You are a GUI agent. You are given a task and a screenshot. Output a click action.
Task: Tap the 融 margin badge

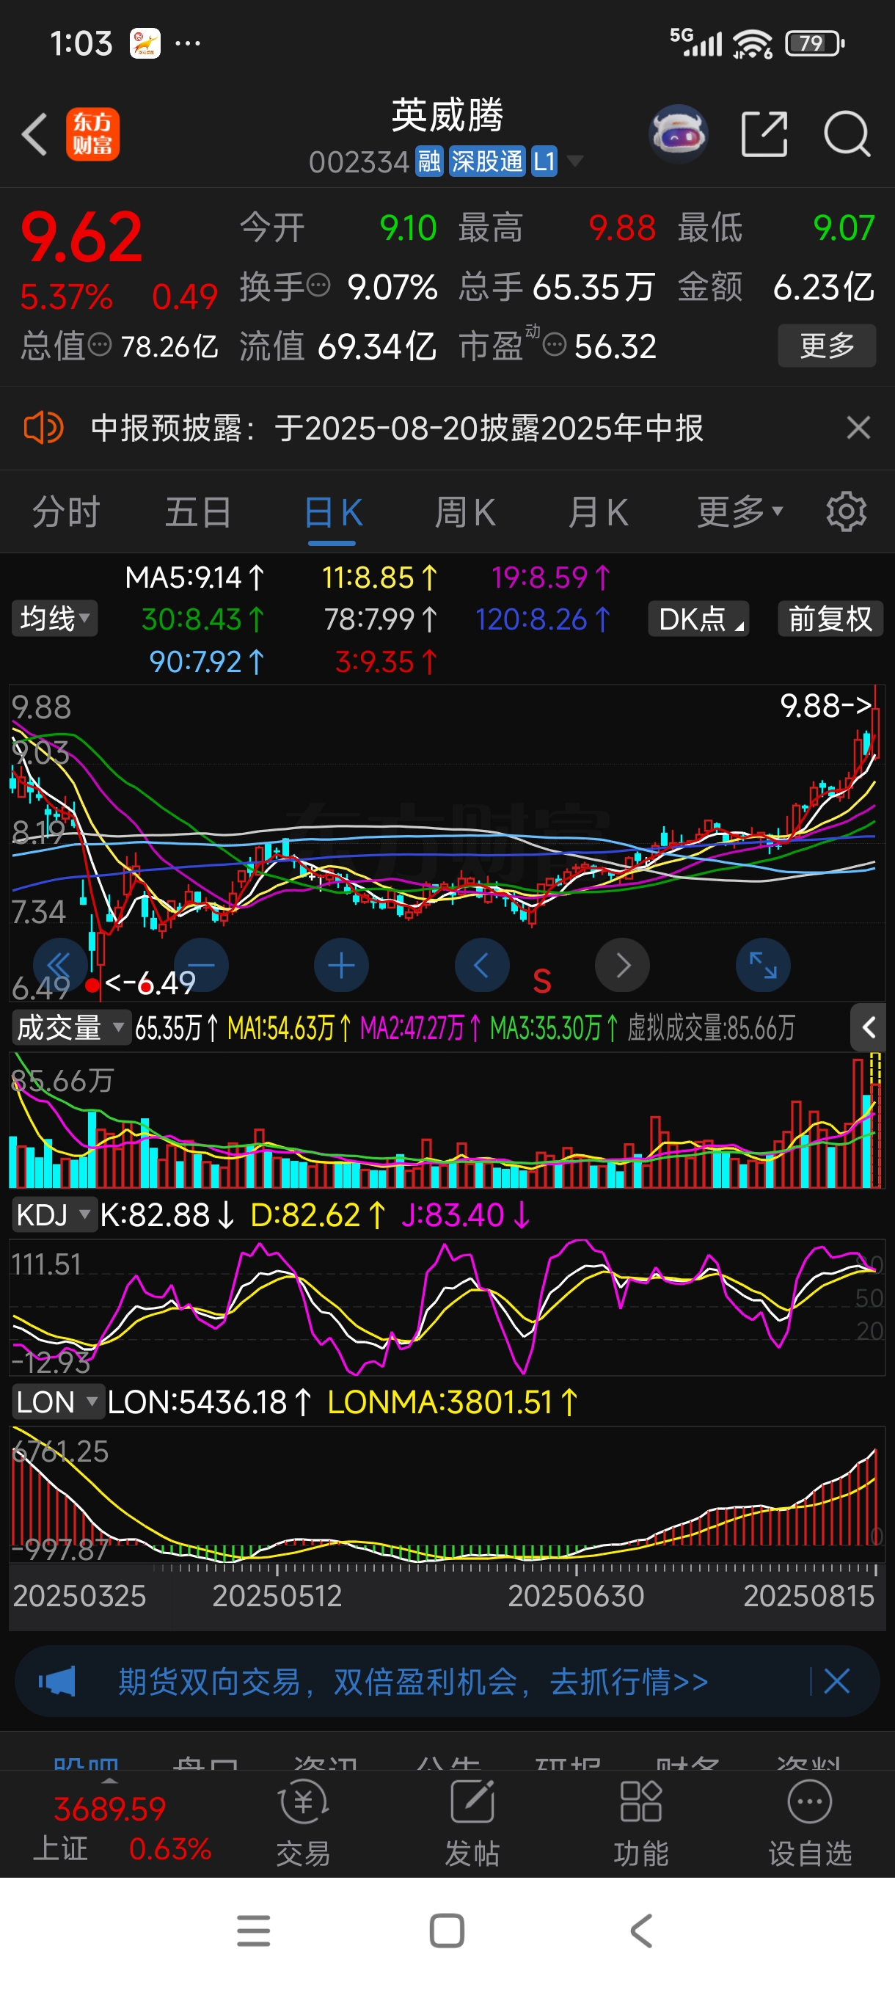pyautogui.click(x=429, y=161)
